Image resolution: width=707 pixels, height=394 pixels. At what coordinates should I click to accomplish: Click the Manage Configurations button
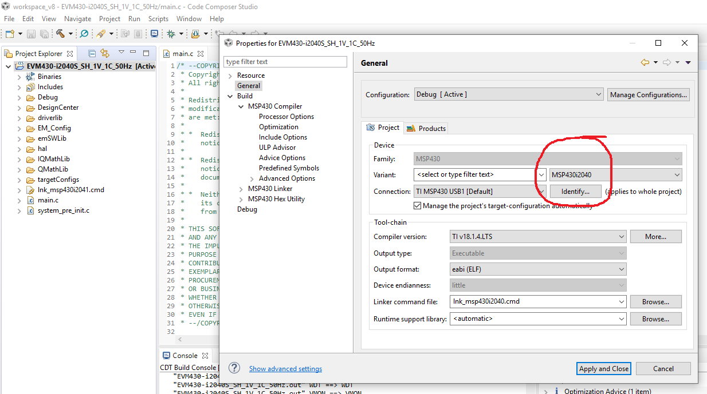649,95
